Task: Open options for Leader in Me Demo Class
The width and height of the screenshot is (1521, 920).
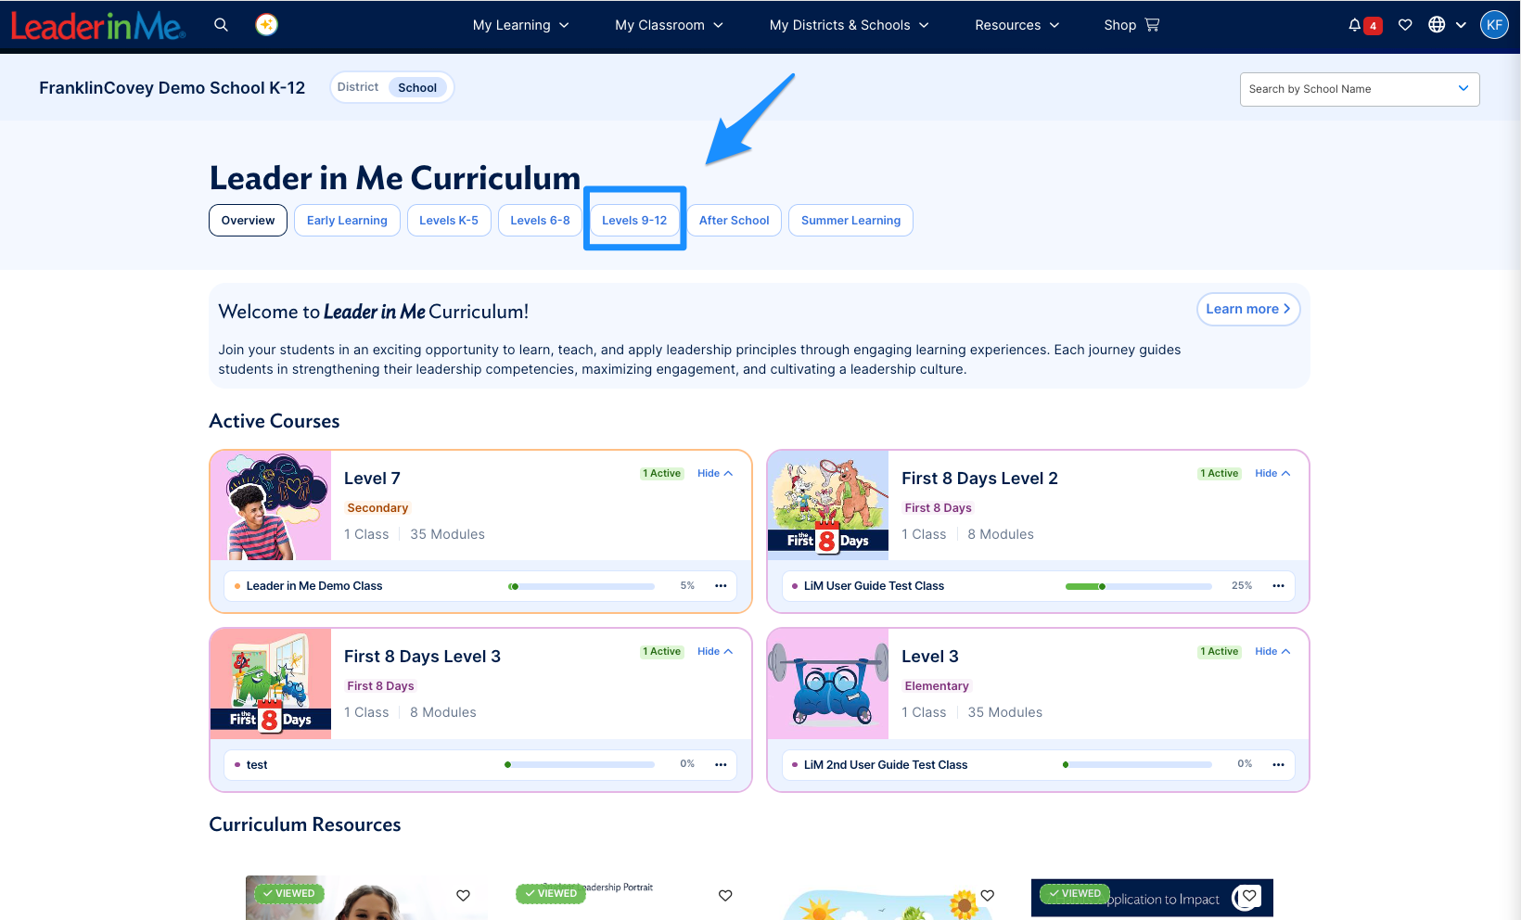Action: click(x=721, y=586)
